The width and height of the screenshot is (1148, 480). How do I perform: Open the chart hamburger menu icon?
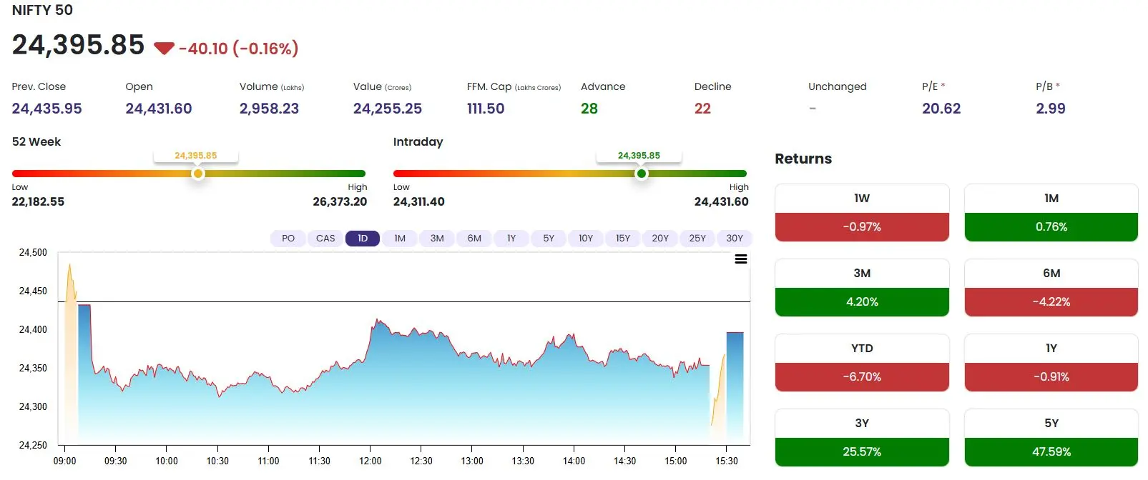point(741,259)
